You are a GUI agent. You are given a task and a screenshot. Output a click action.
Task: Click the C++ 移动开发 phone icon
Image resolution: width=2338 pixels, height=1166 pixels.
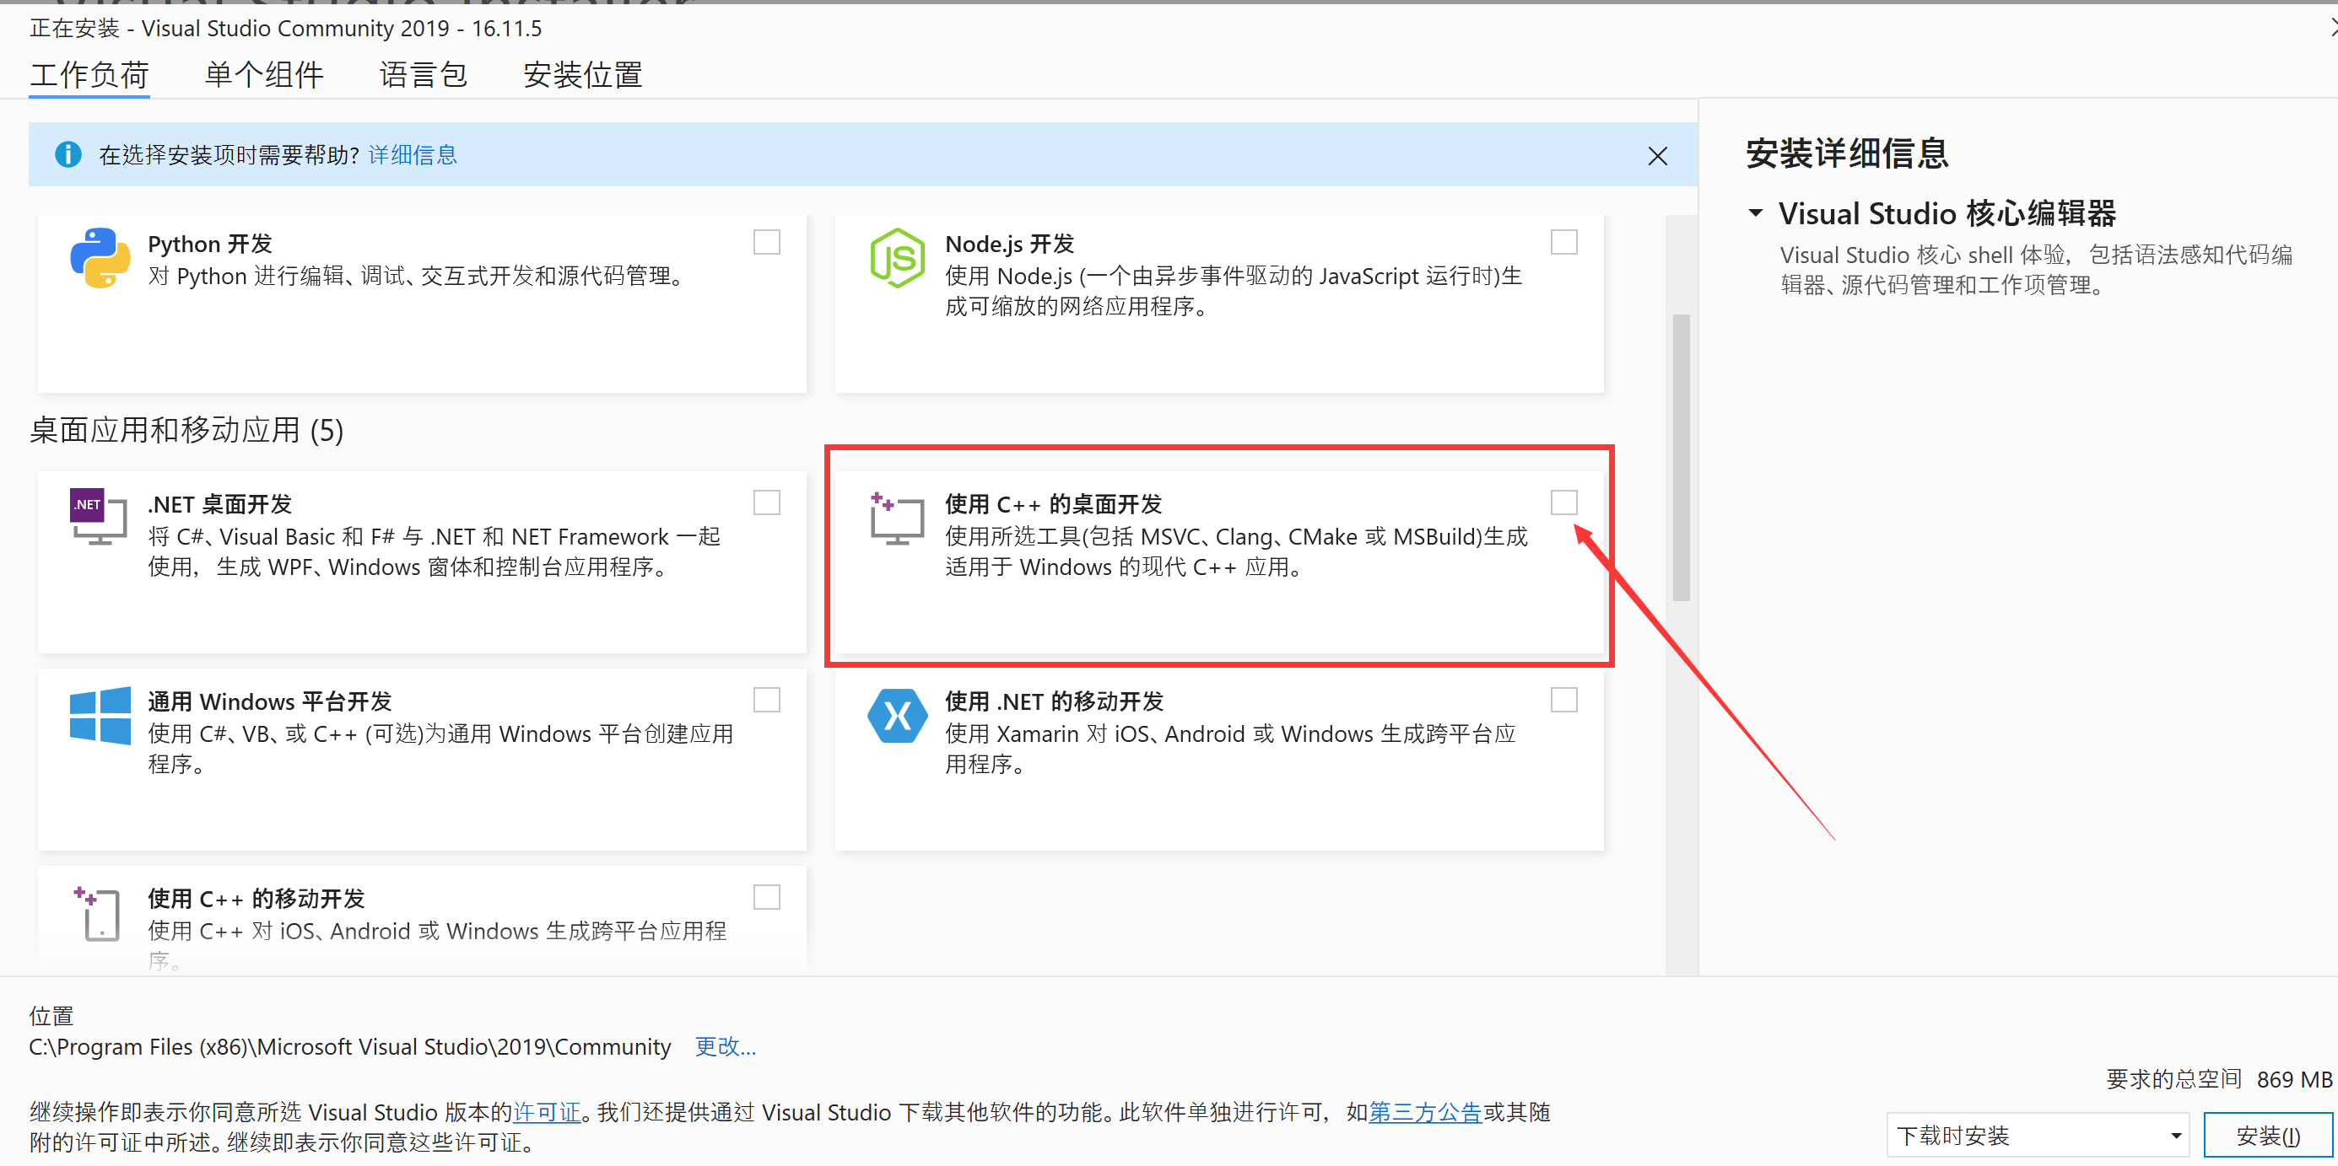(97, 914)
